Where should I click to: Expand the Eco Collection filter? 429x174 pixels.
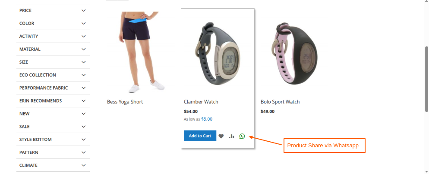[x=53, y=75]
